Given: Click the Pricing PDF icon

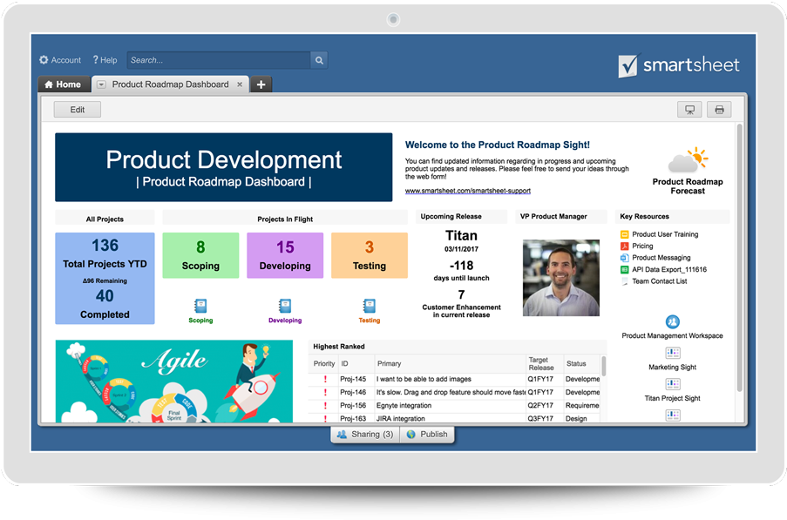Looking at the screenshot, I should pos(623,246).
